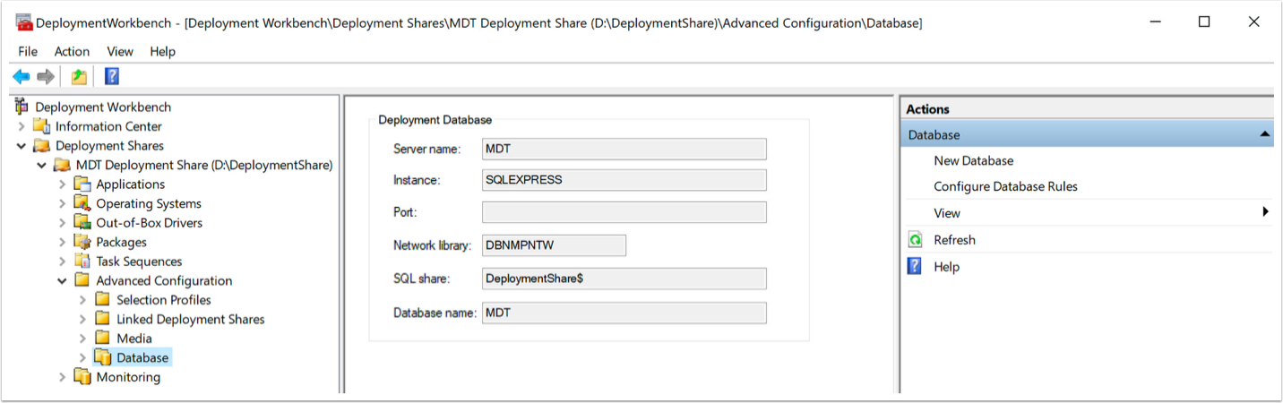1283x403 pixels.
Task: Expand the Media node
Action: [83, 339]
